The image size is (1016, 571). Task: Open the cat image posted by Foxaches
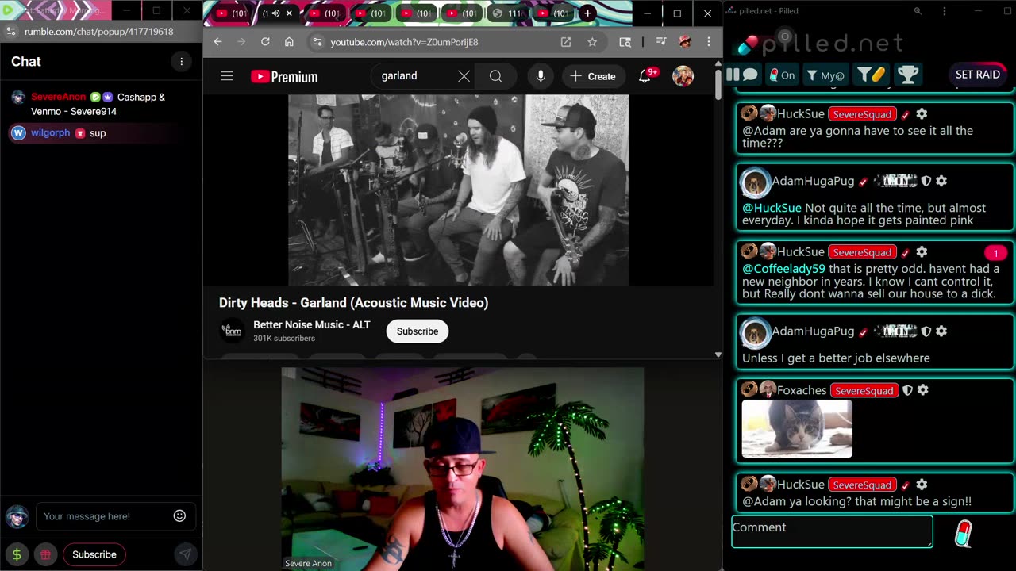[797, 429]
